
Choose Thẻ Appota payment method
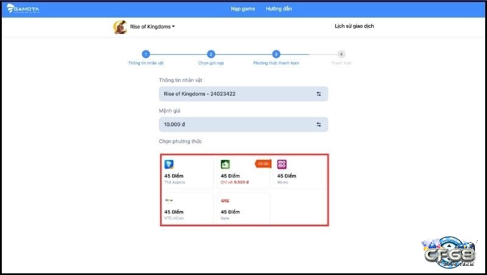[187, 172]
